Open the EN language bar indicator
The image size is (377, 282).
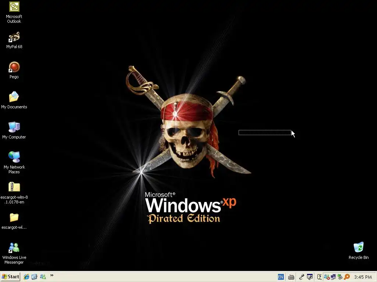click(281, 277)
